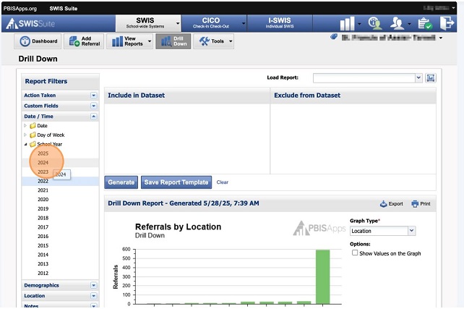This screenshot has height=309, width=464.
Task: Click SWIS Suite in top bar
Action: point(64,9)
